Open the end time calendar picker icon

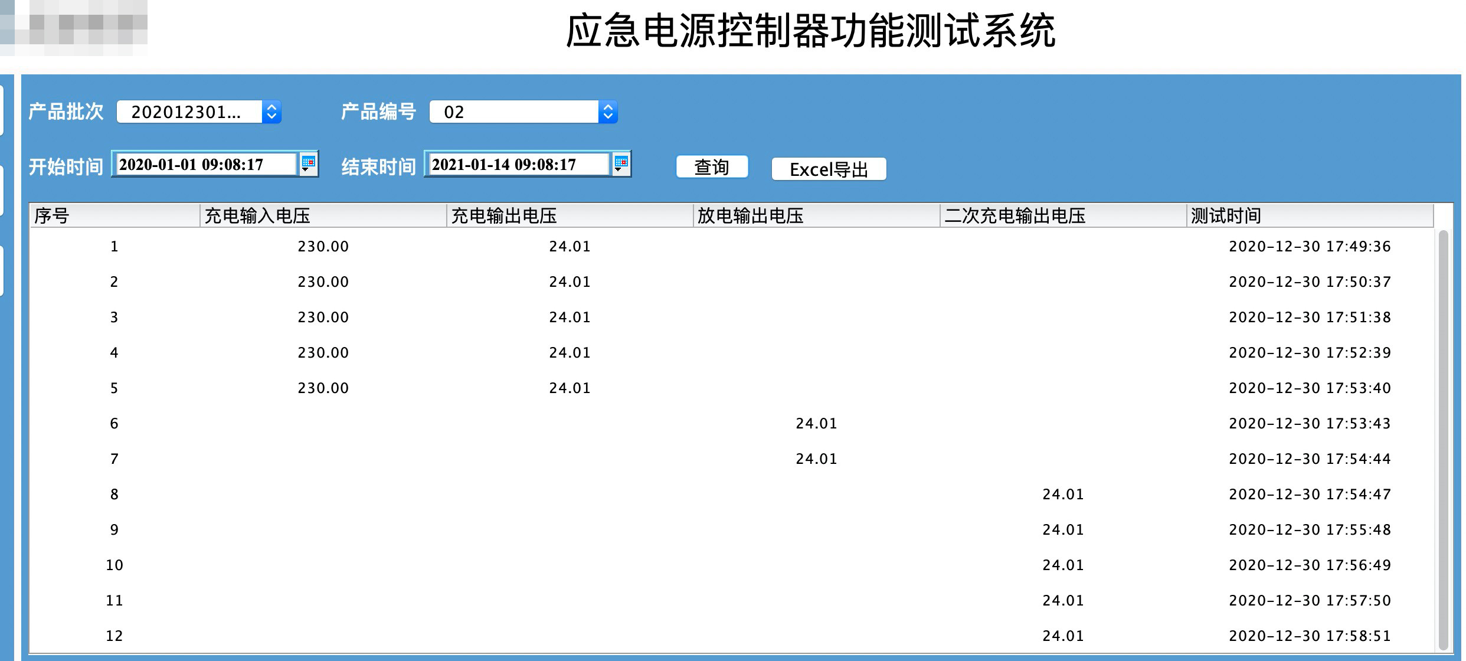click(621, 163)
